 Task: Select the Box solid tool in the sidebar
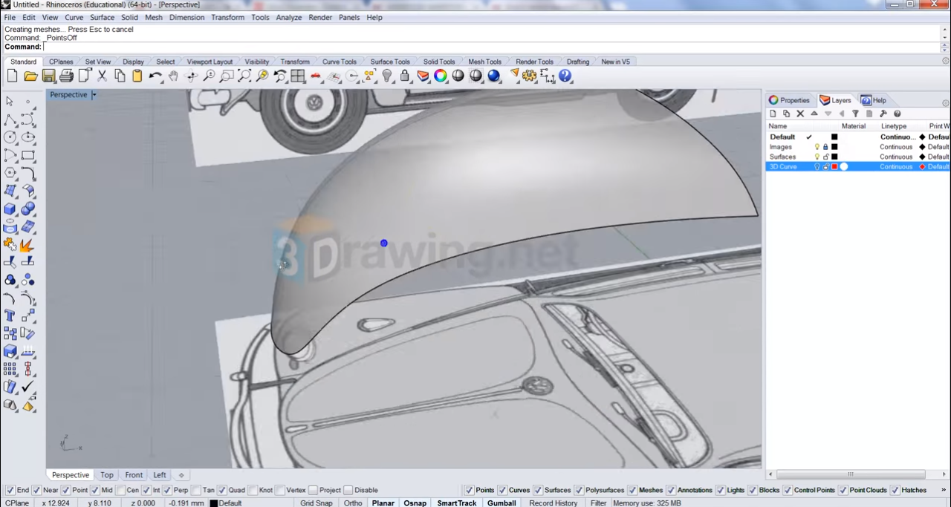coord(10,209)
